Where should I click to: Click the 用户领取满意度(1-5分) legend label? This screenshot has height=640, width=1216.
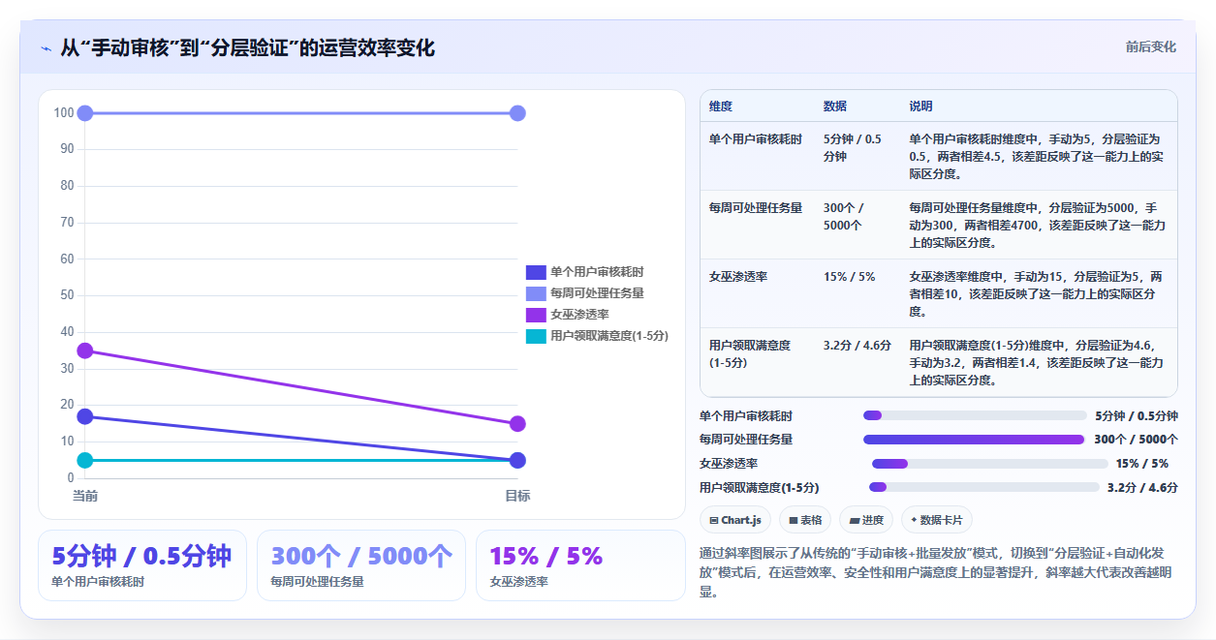point(609,336)
